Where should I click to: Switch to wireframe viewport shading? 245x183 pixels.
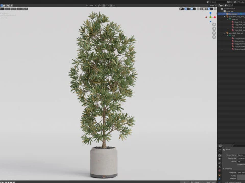point(202,9)
